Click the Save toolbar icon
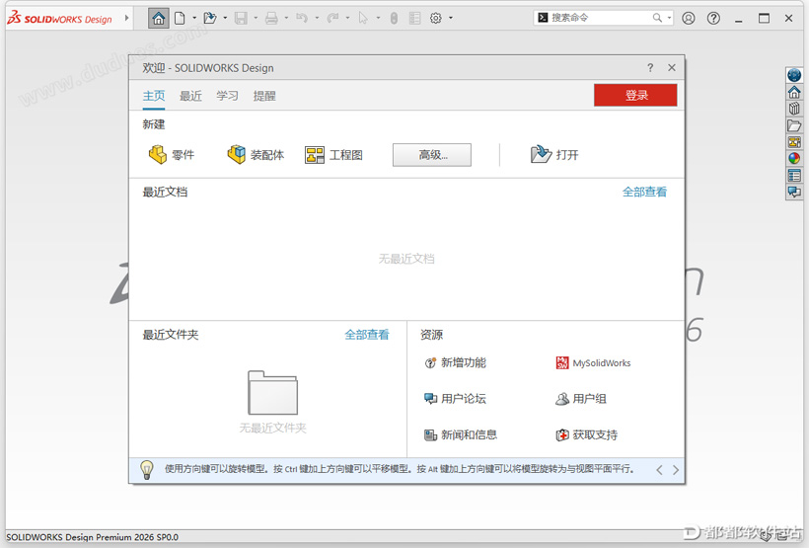 [x=241, y=19]
